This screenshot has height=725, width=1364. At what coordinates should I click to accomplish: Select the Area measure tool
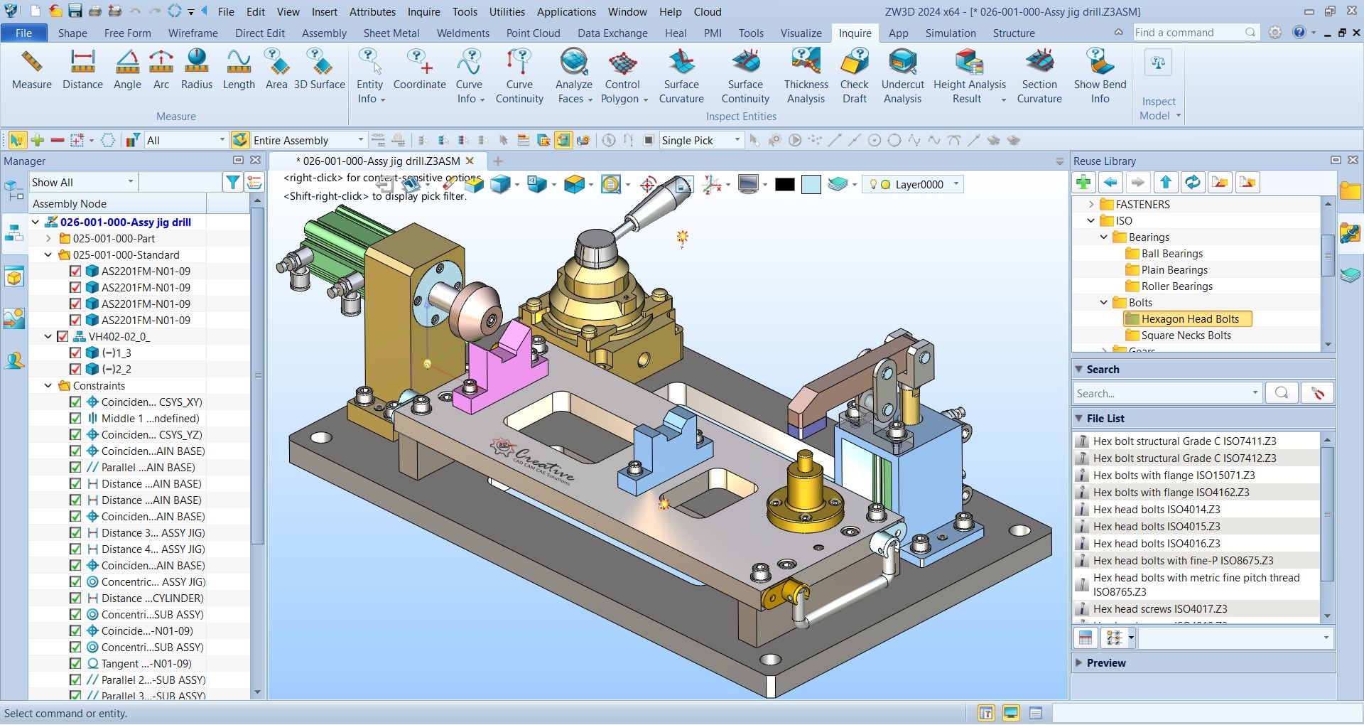(x=276, y=70)
